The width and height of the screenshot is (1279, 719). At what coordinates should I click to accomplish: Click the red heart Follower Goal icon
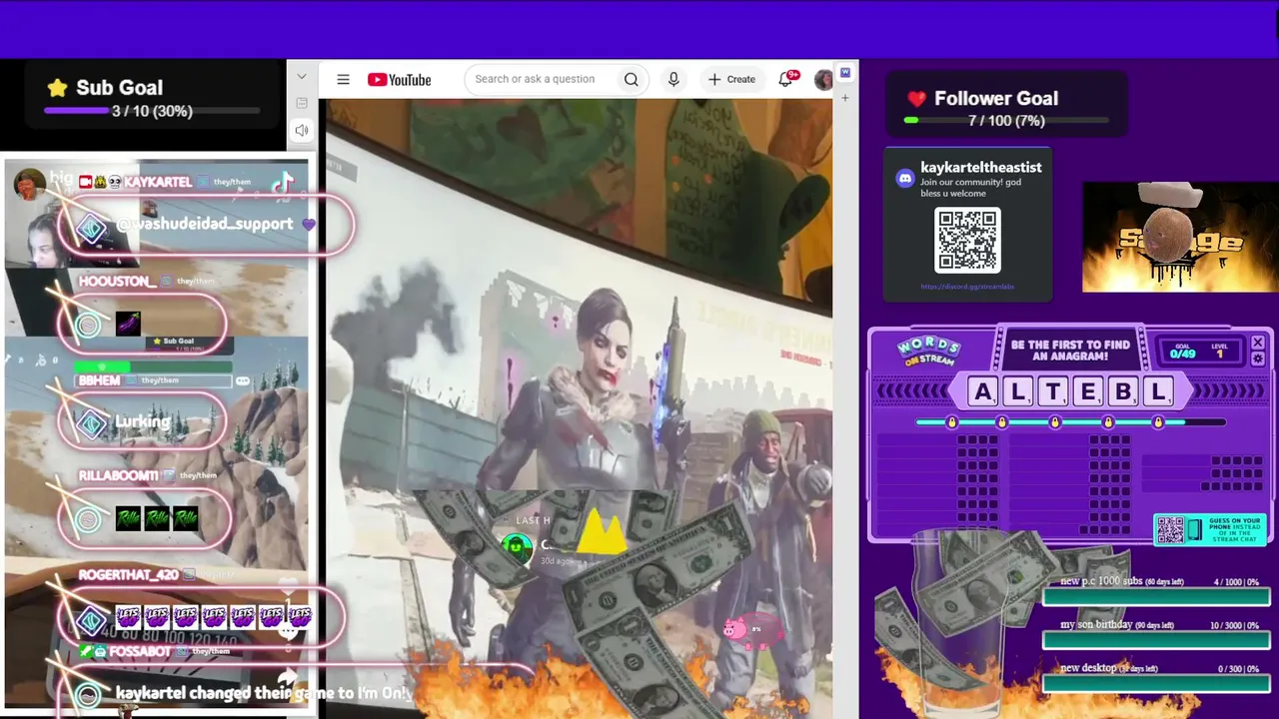(x=916, y=99)
